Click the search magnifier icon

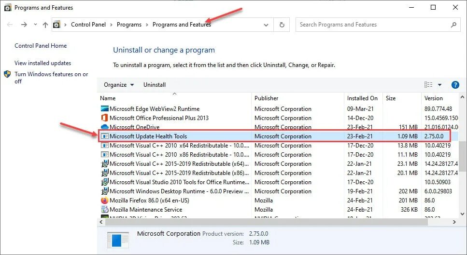tap(454, 25)
